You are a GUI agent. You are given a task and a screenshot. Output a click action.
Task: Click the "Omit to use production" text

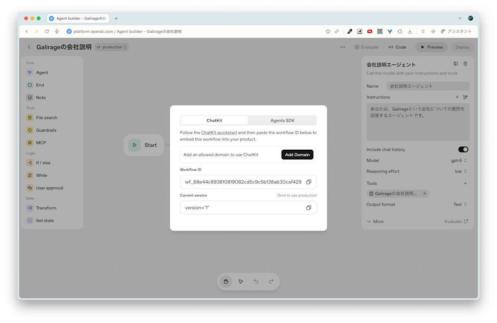pyautogui.click(x=297, y=196)
